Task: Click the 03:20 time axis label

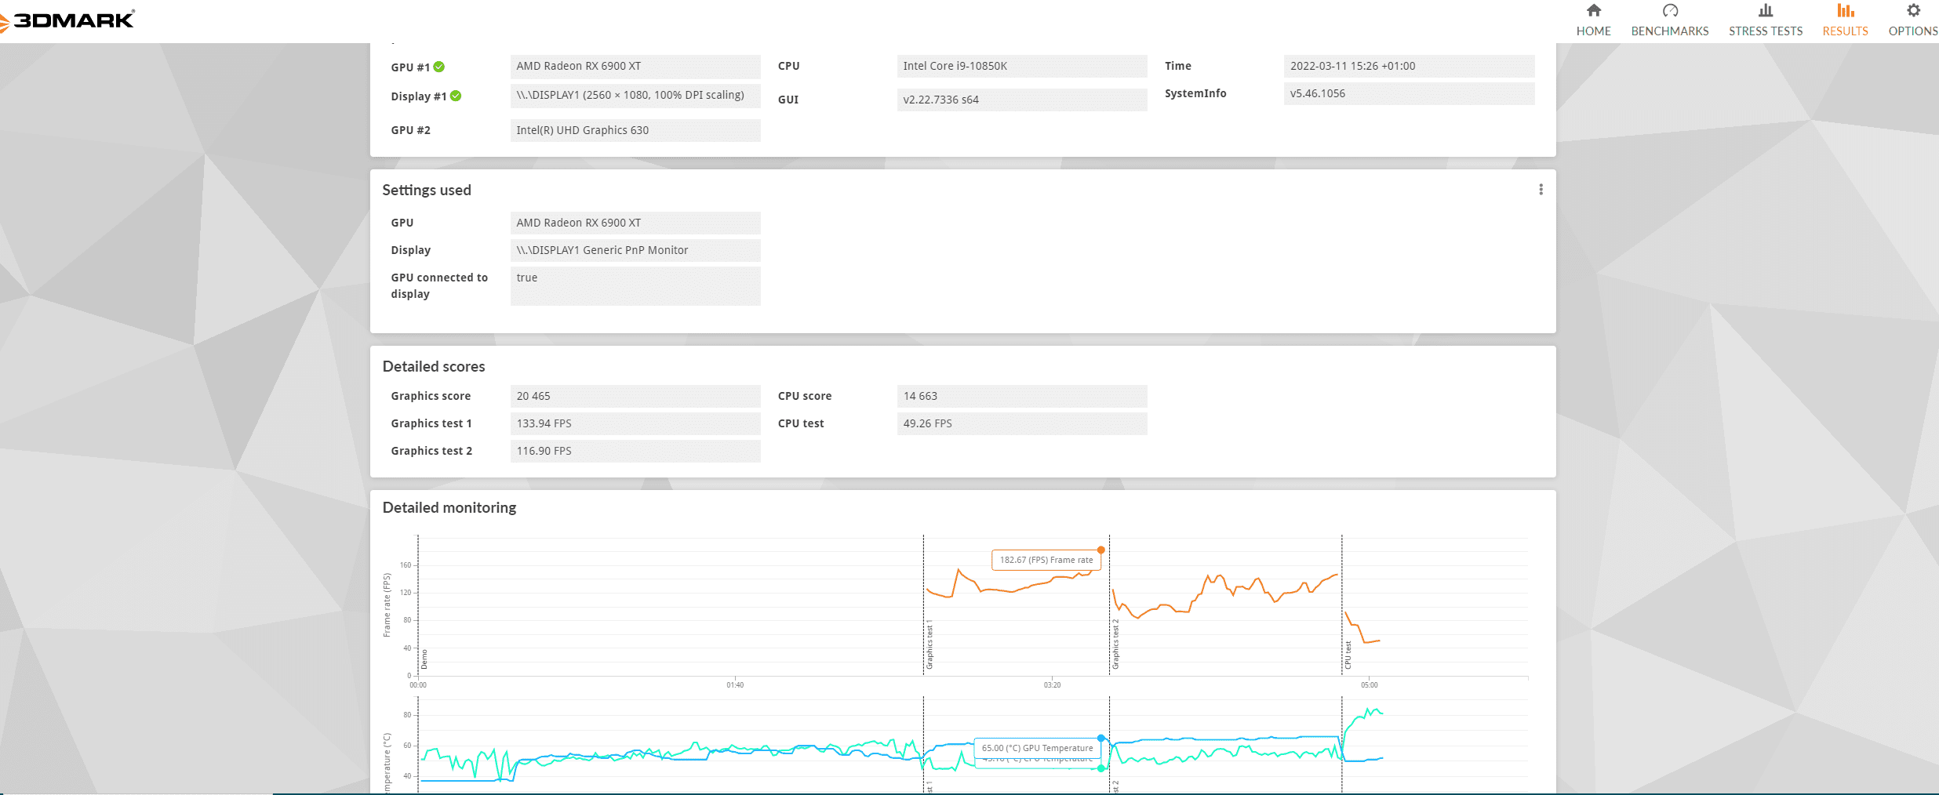Action: point(1052,685)
